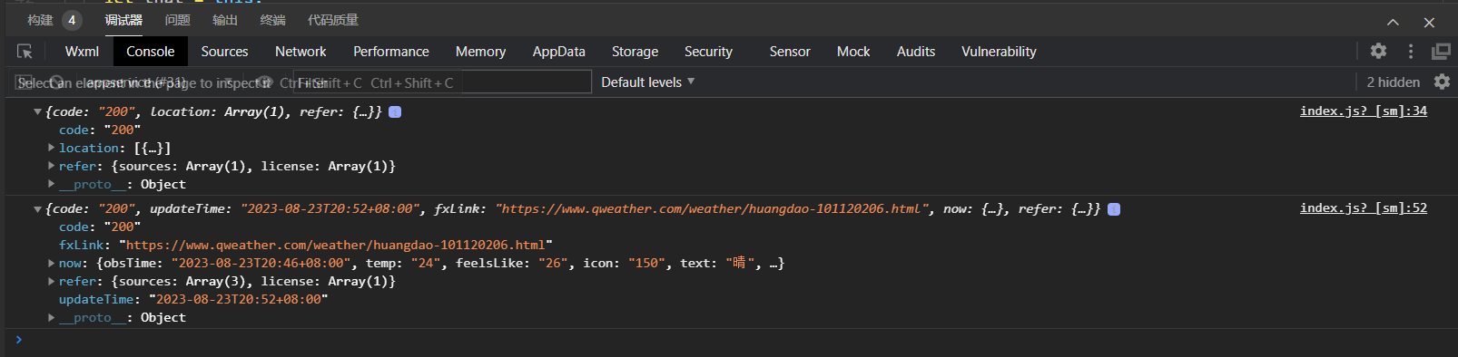The image size is (1458, 357).
Task: Undock the devtools panel window icon
Action: pyautogui.click(x=1441, y=52)
